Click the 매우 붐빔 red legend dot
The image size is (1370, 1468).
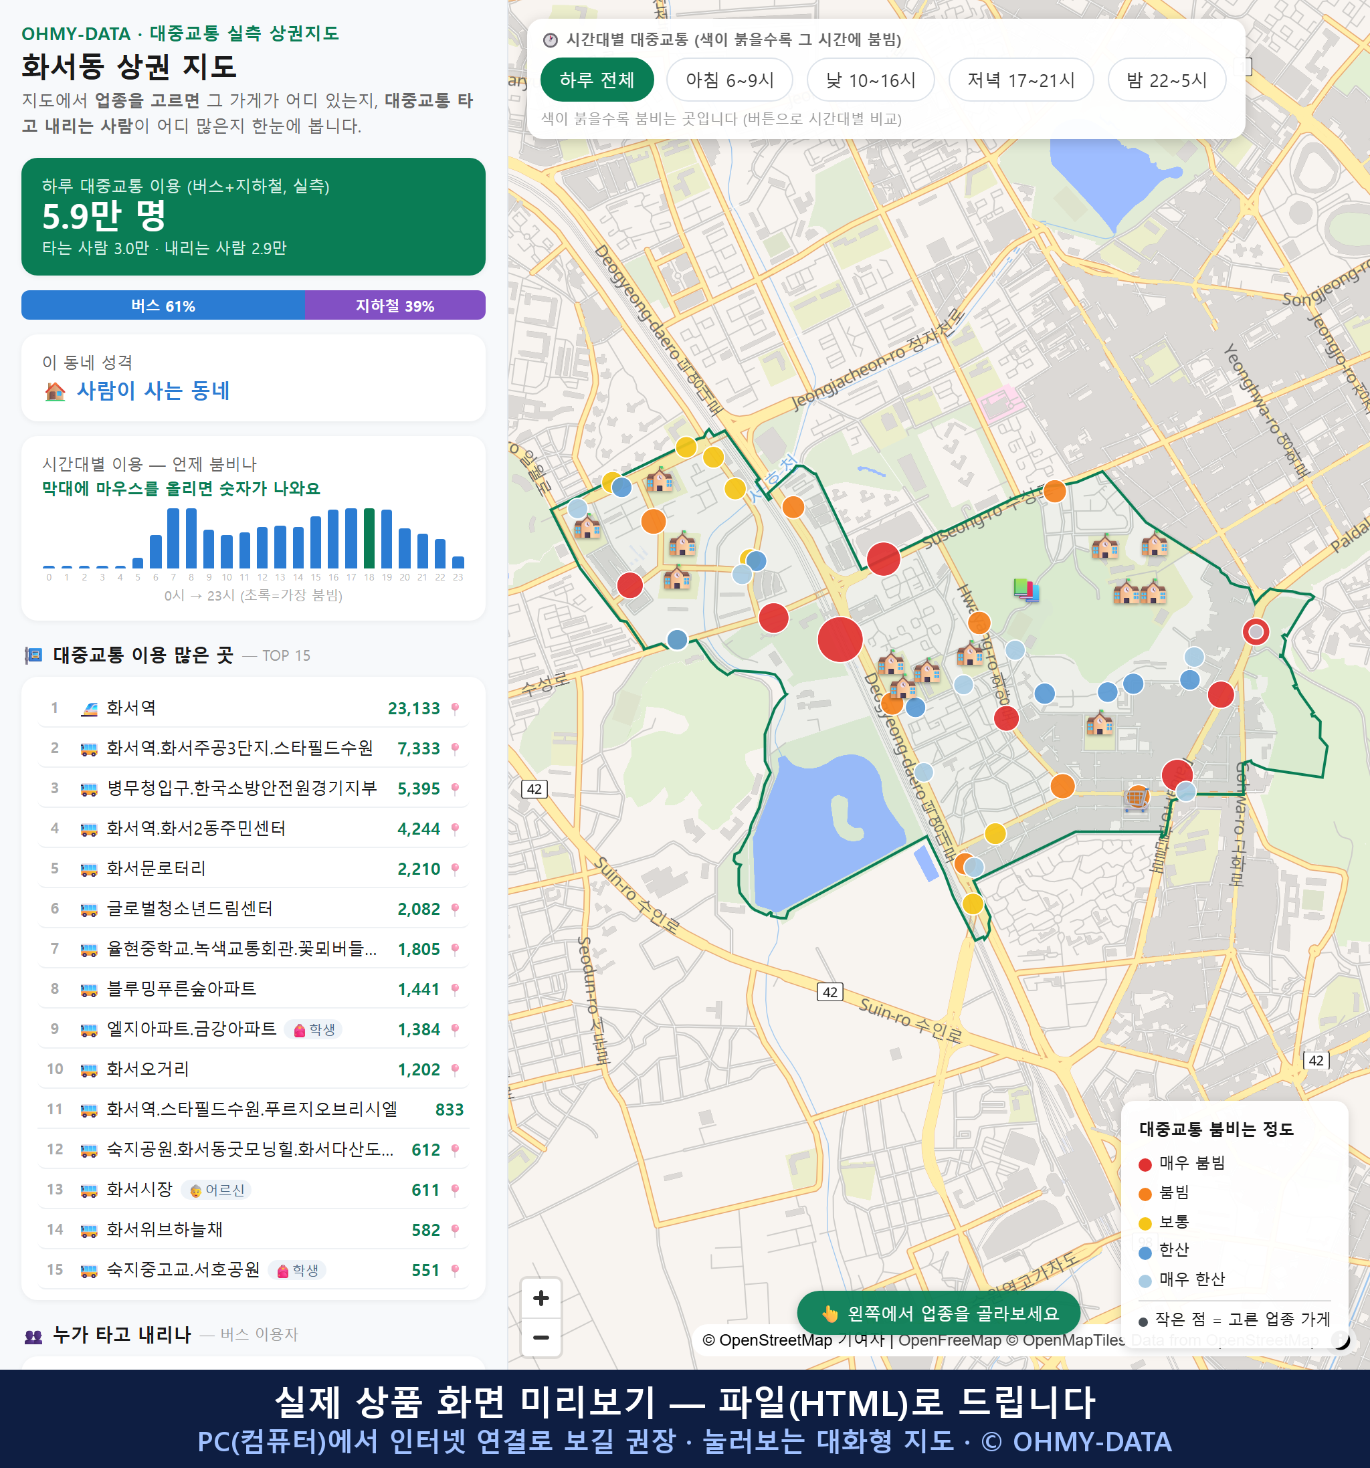[x=1145, y=1164]
